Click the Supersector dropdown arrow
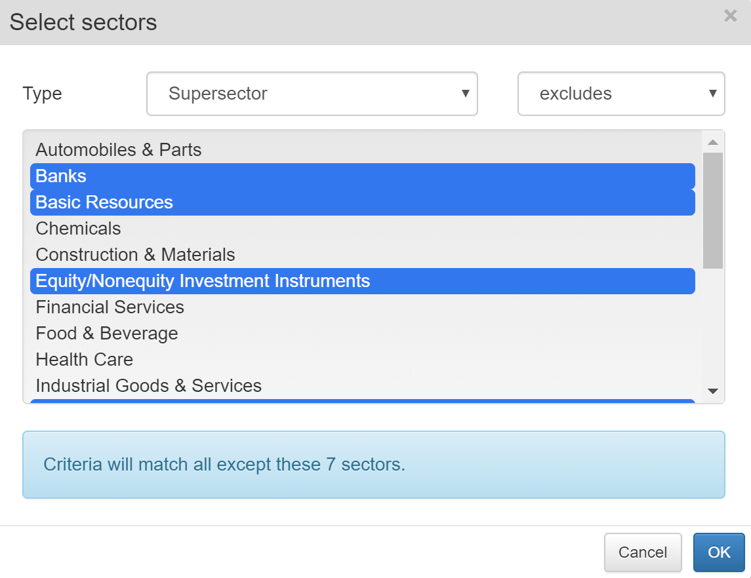Image resolution: width=751 pixels, height=578 pixels. coord(465,93)
